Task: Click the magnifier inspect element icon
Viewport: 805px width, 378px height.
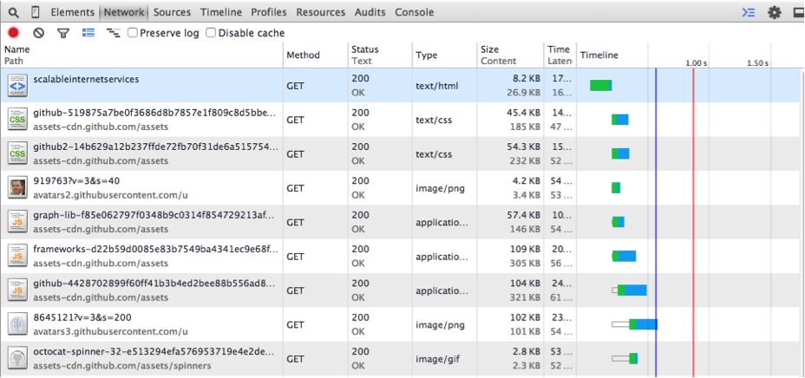Action: tap(13, 12)
